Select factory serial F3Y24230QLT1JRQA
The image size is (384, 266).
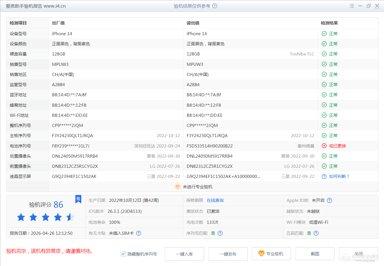click(x=73, y=136)
